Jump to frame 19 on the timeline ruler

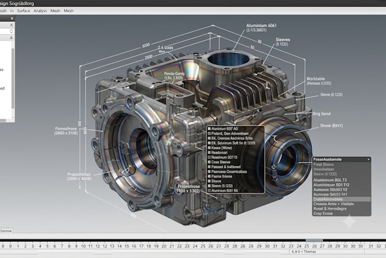click(156, 246)
